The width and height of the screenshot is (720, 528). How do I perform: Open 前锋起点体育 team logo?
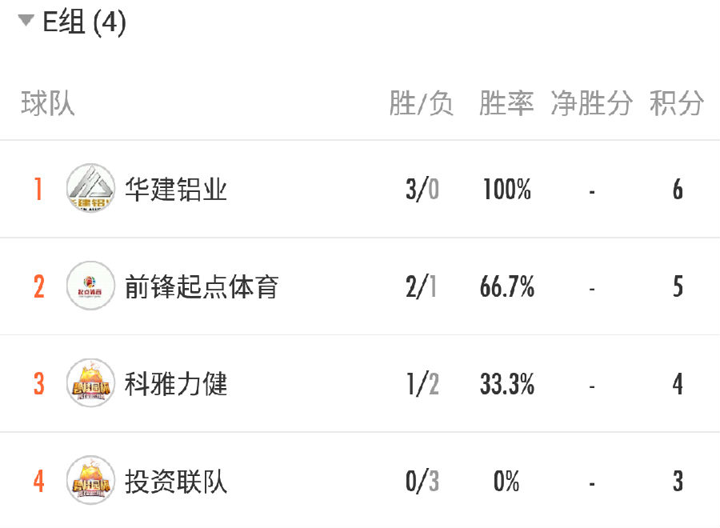coord(90,286)
